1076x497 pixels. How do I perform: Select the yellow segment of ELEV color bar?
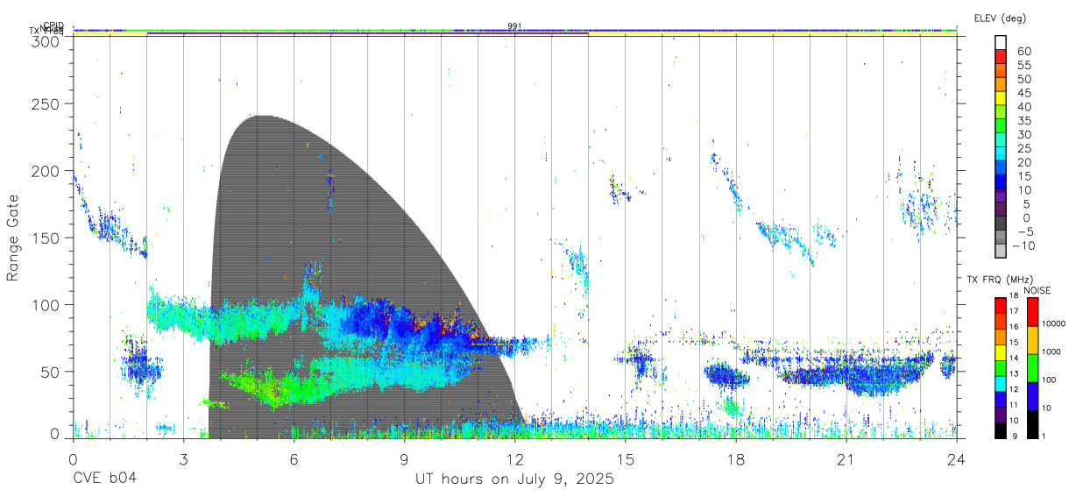click(1001, 97)
